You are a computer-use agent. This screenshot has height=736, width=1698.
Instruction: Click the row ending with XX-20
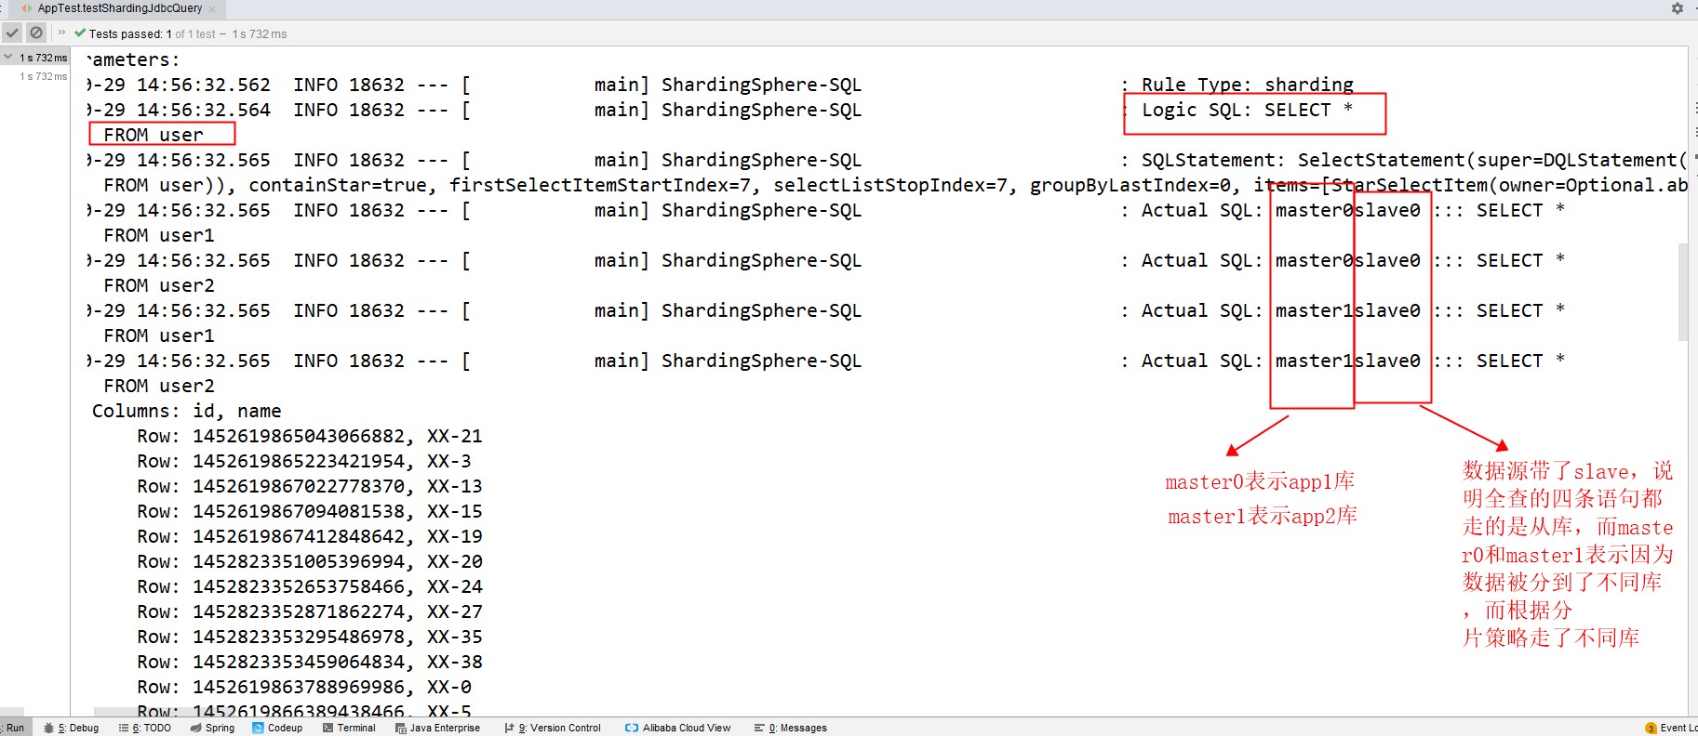point(310,561)
